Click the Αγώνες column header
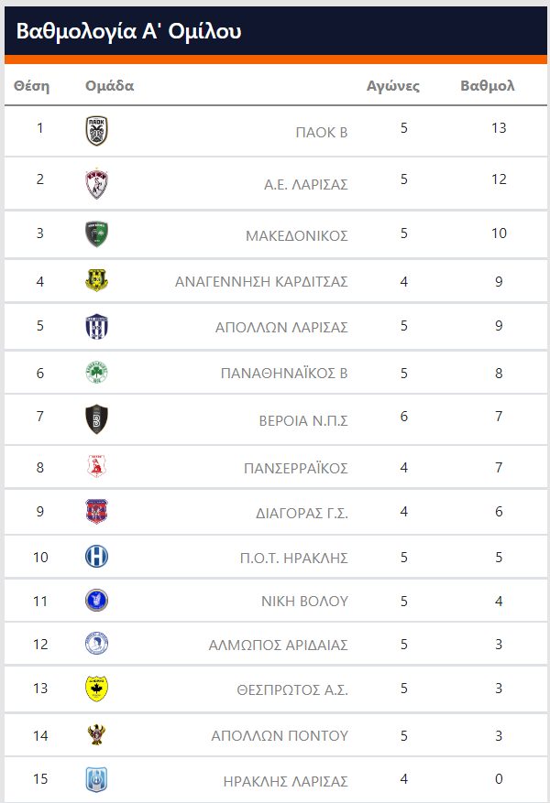Viewport: 550px width, 803px height. point(393,85)
